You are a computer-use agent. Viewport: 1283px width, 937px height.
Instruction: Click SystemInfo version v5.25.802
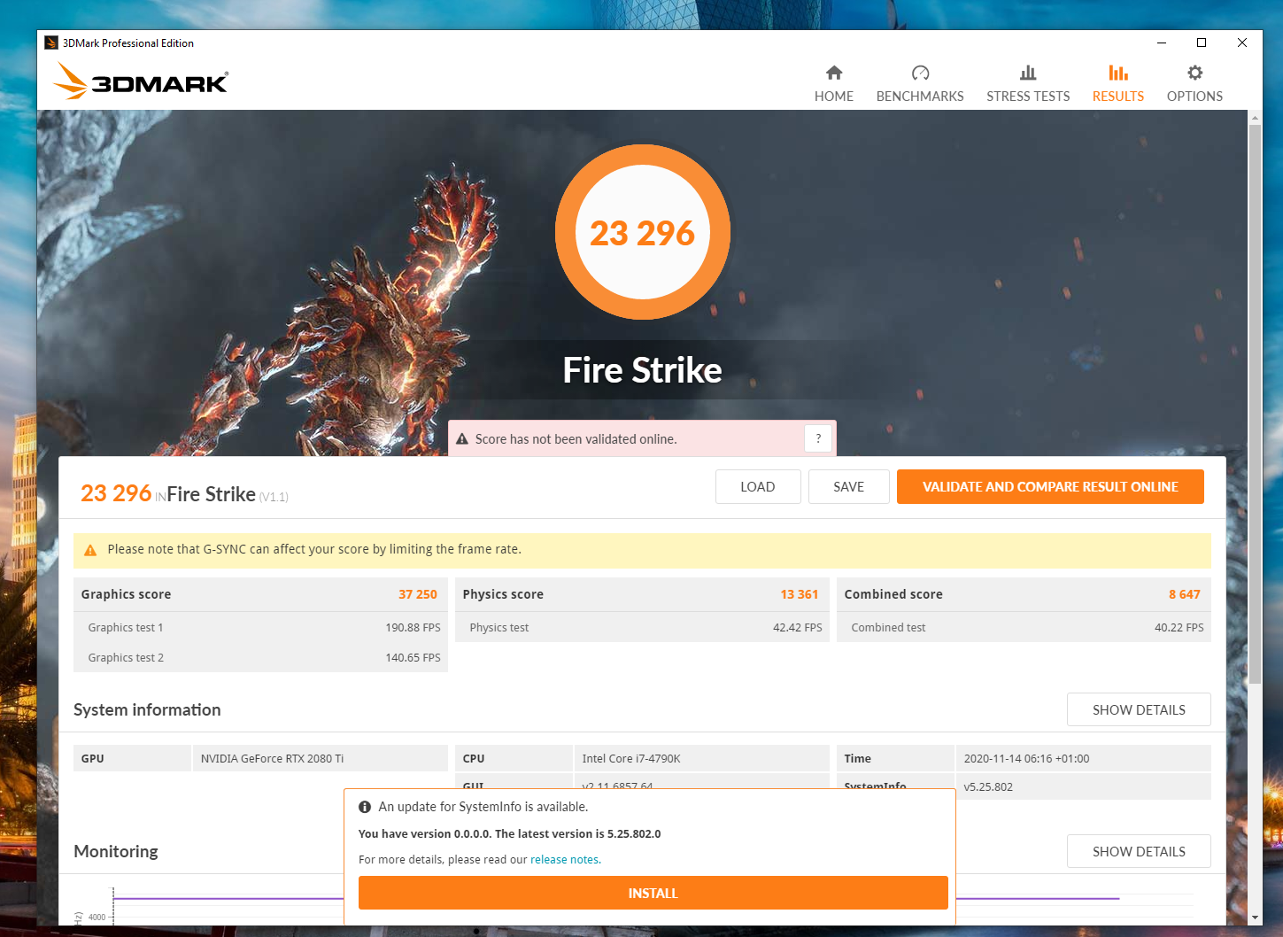(988, 787)
